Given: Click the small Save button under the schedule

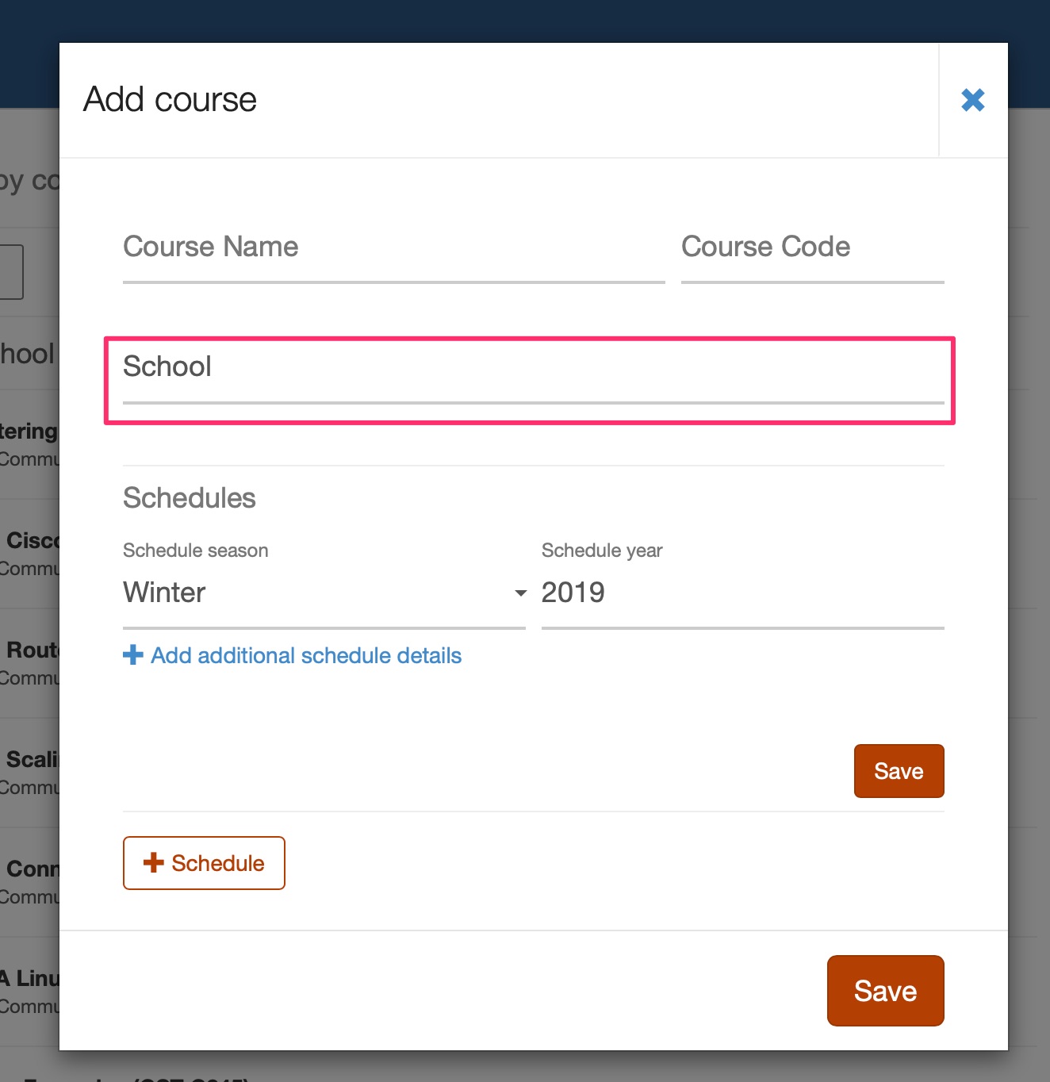Looking at the screenshot, I should point(899,771).
